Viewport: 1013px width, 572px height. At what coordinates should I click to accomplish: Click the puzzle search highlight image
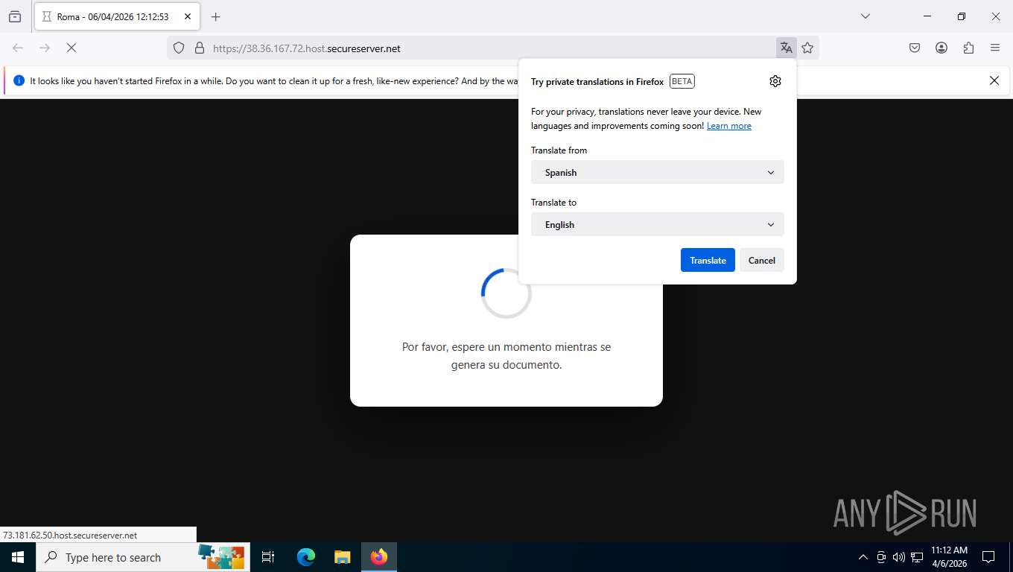click(x=221, y=556)
